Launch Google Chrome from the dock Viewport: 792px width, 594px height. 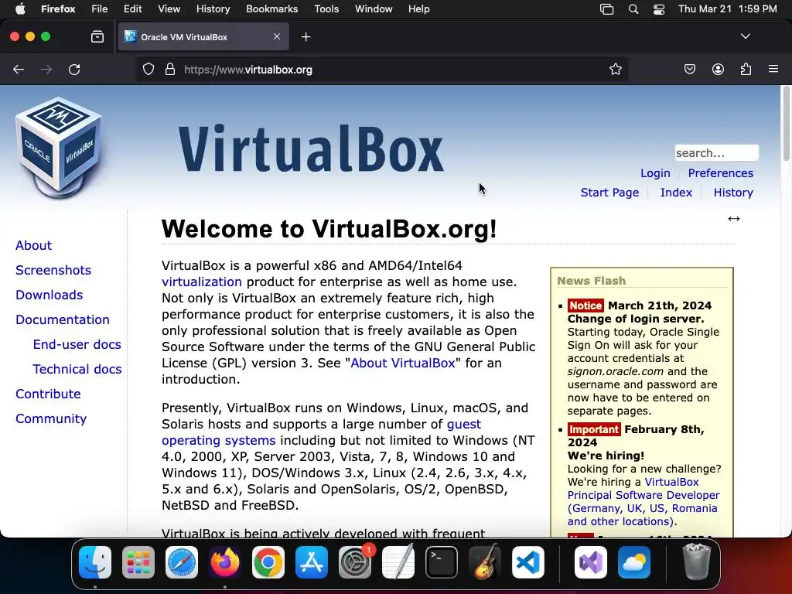coord(268,562)
